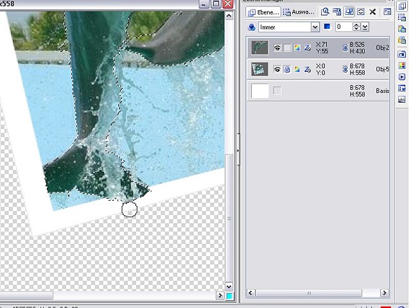Select the white Basis layer thumbnail
Screen dimensions: 411x308
pyautogui.click(x=259, y=90)
